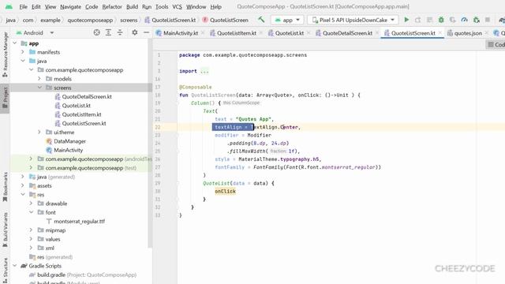Click "Quotes App" string on line 21
Image resolution: width=505 pixels, height=284 pixels.
tap(253, 119)
